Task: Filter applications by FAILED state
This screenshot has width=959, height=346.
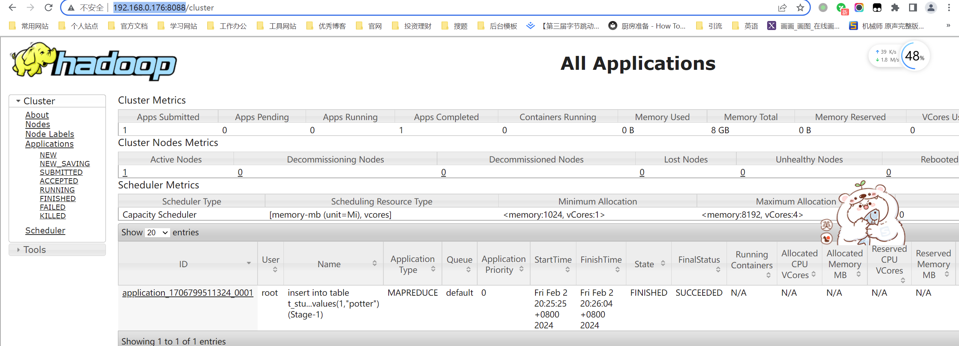Action: [53, 207]
